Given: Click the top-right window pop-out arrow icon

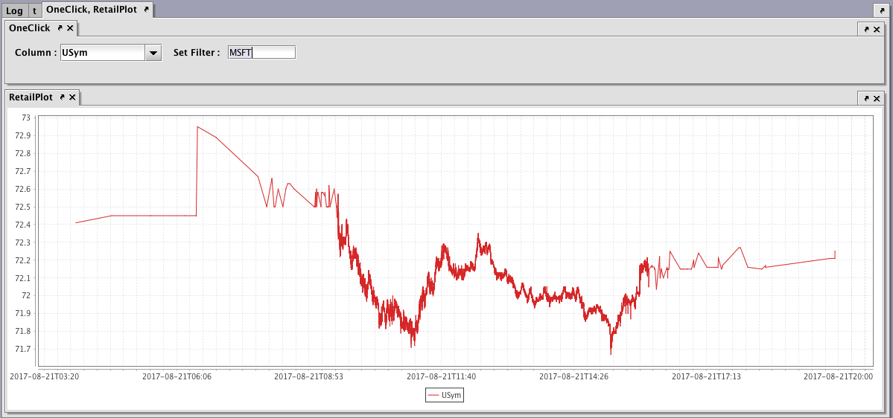Looking at the screenshot, I should 881,10.
